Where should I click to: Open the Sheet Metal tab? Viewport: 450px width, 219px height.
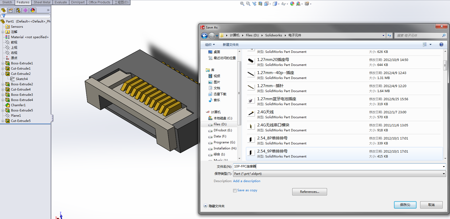click(x=42, y=2)
